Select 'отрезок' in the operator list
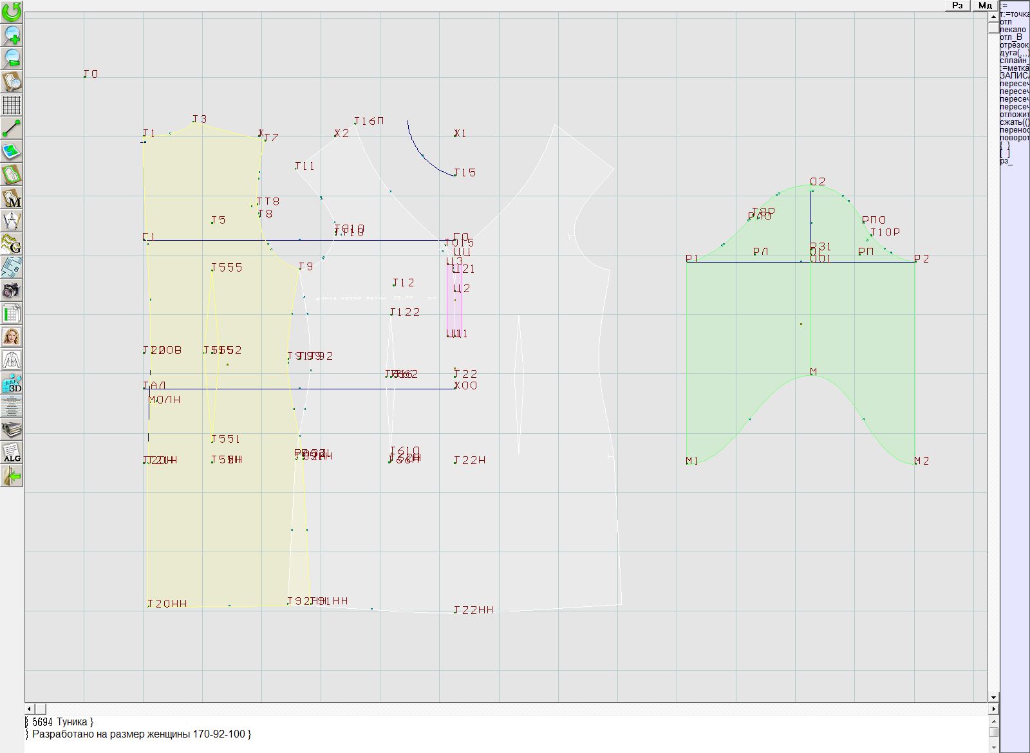This screenshot has height=753, width=1030. pos(1014,45)
